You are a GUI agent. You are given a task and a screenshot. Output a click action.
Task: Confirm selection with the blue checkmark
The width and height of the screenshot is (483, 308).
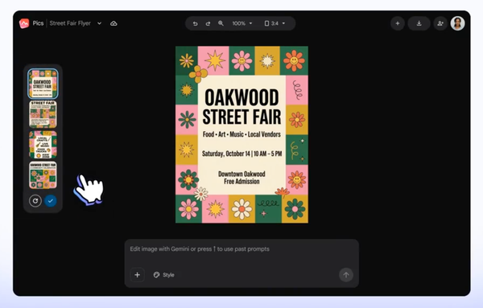coord(51,201)
